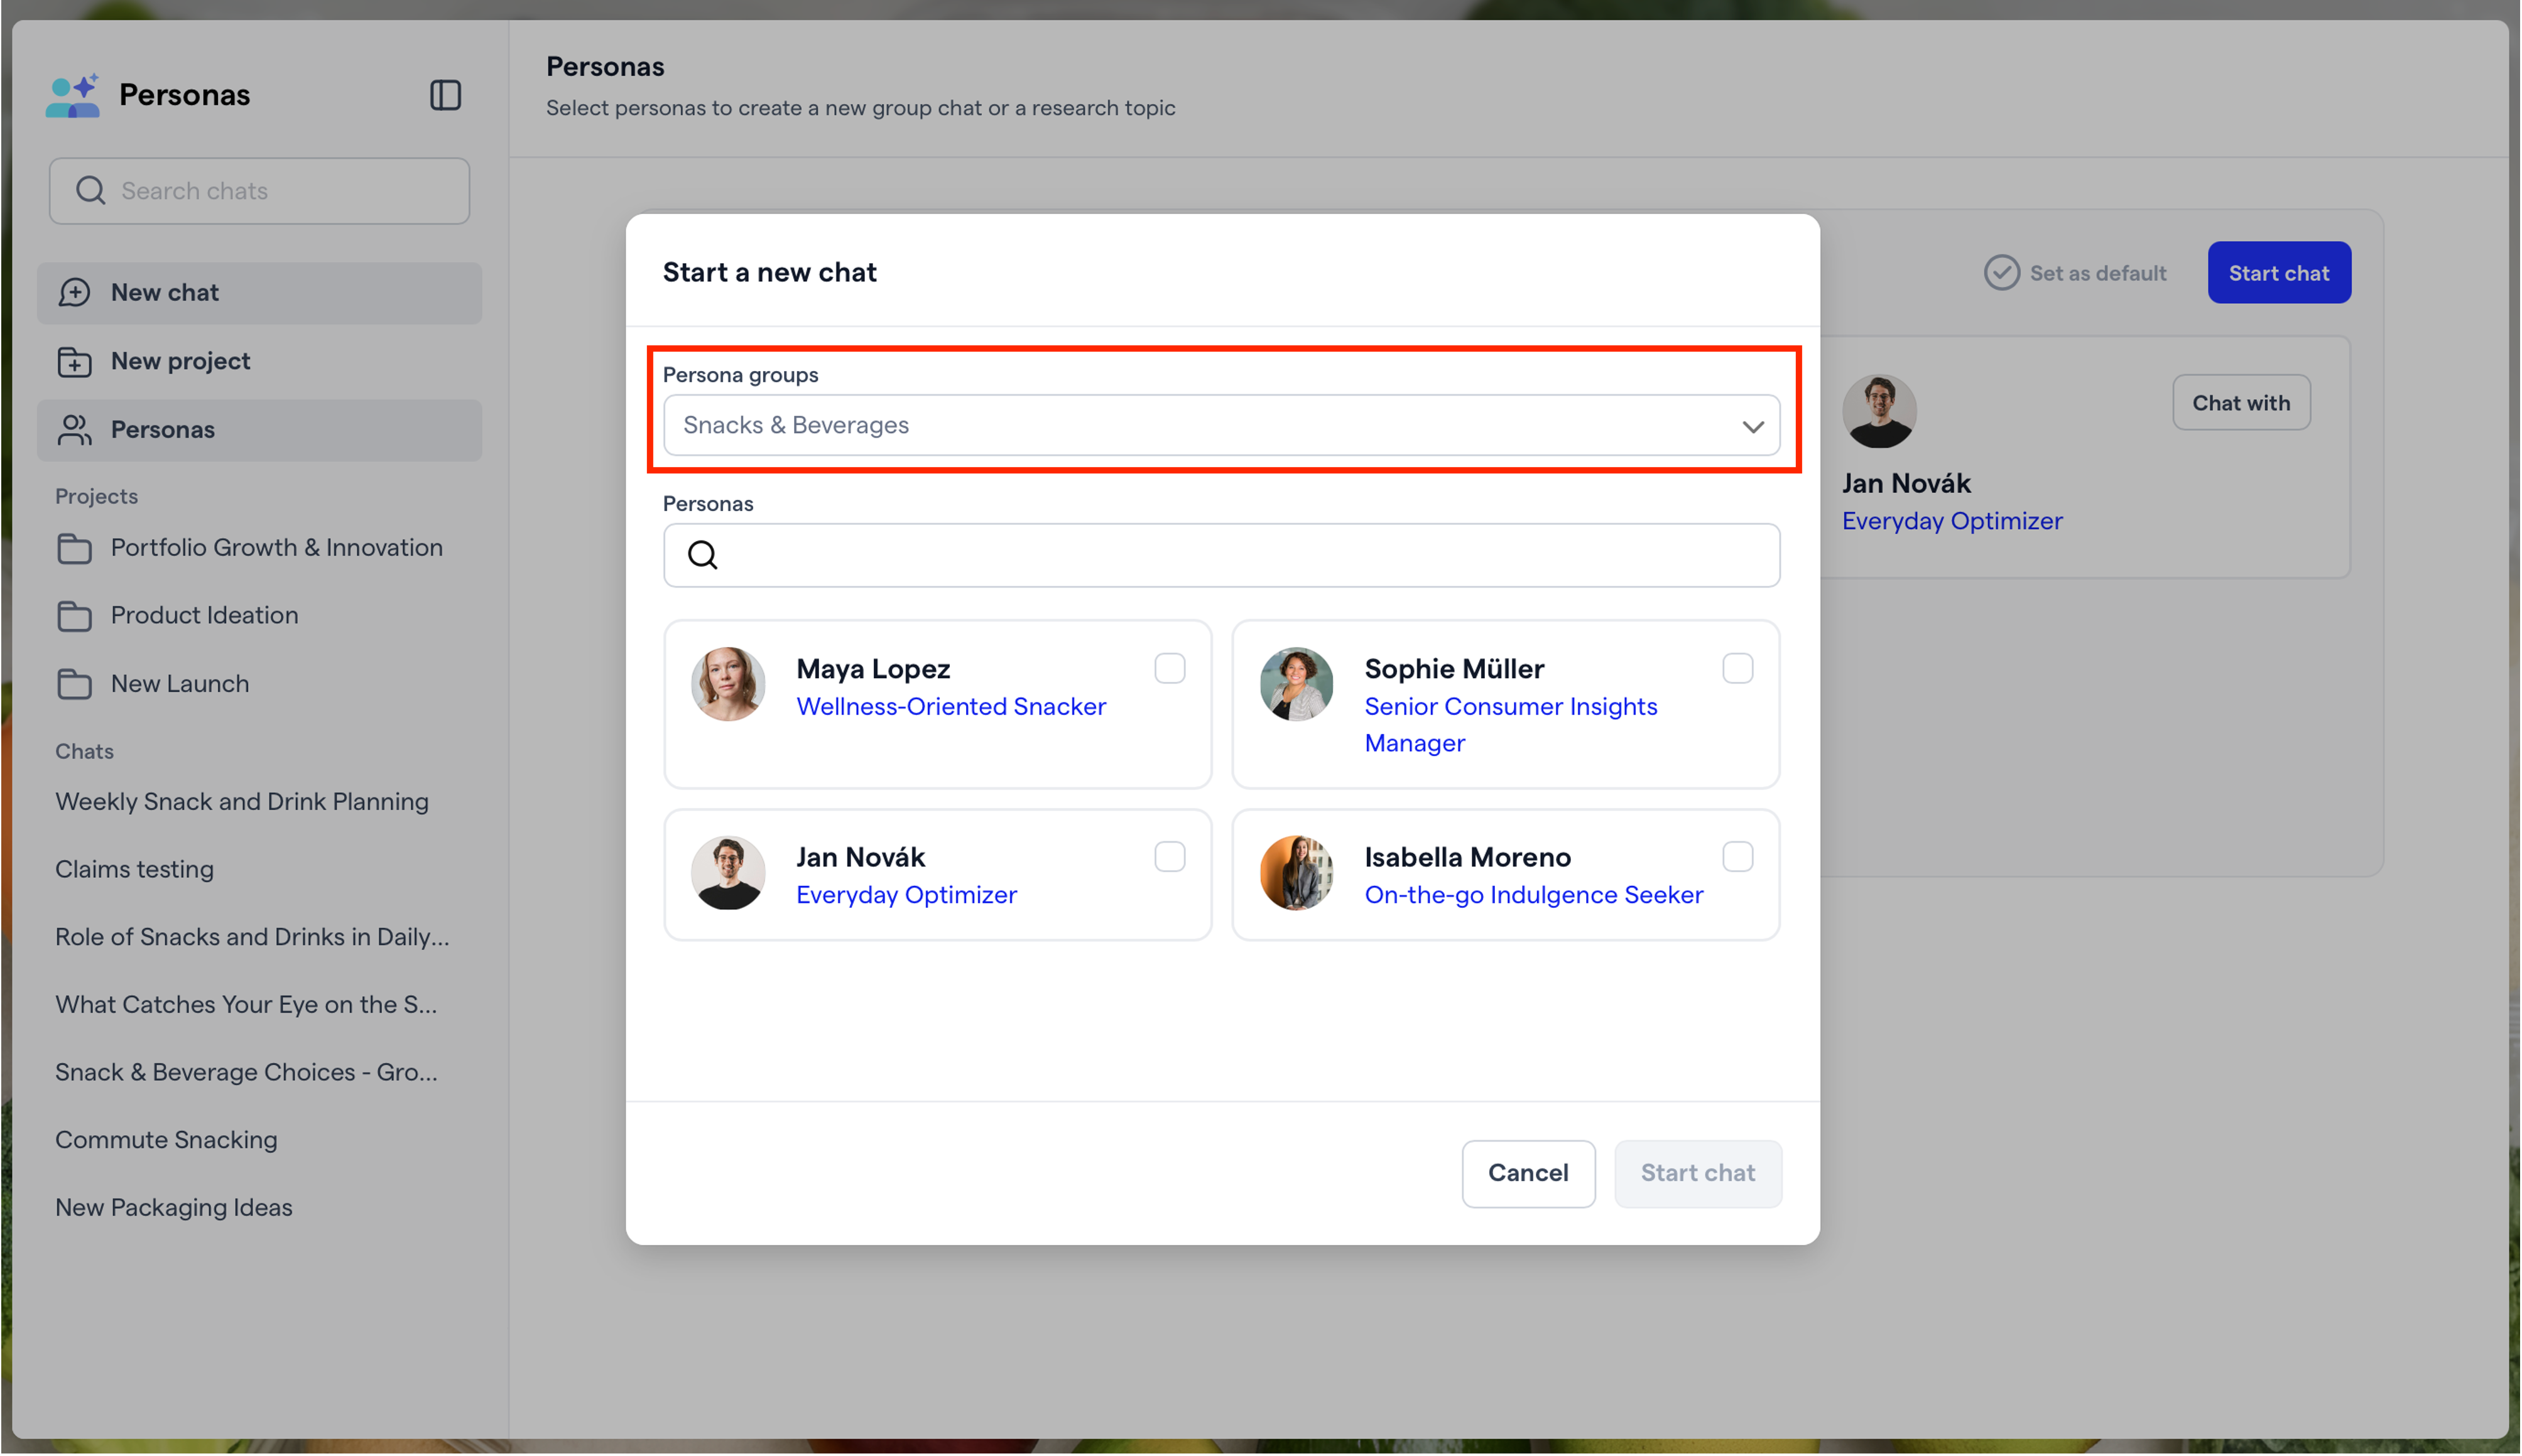Click the Wellness-Oriented Snacker role text
This screenshot has height=1456, width=2522.
[950, 707]
